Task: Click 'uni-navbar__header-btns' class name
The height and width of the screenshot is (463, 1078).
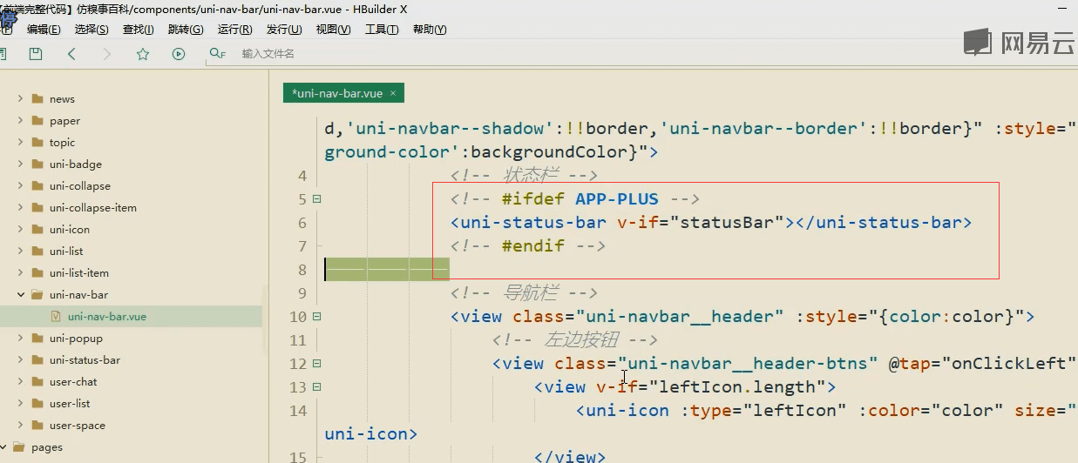Action: [748, 364]
